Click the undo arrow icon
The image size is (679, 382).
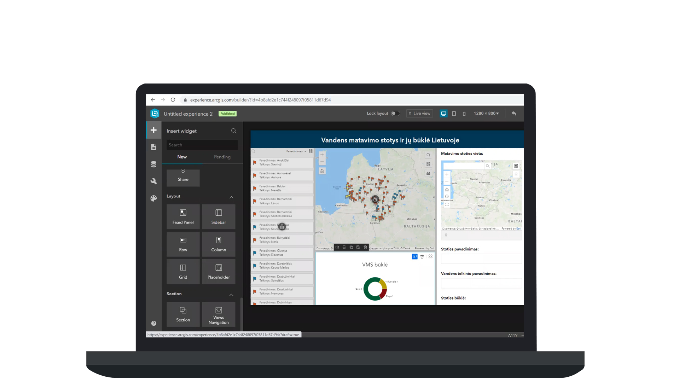[x=514, y=114]
